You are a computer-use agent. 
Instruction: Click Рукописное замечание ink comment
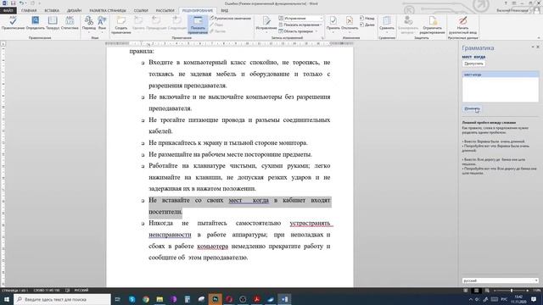point(230,19)
